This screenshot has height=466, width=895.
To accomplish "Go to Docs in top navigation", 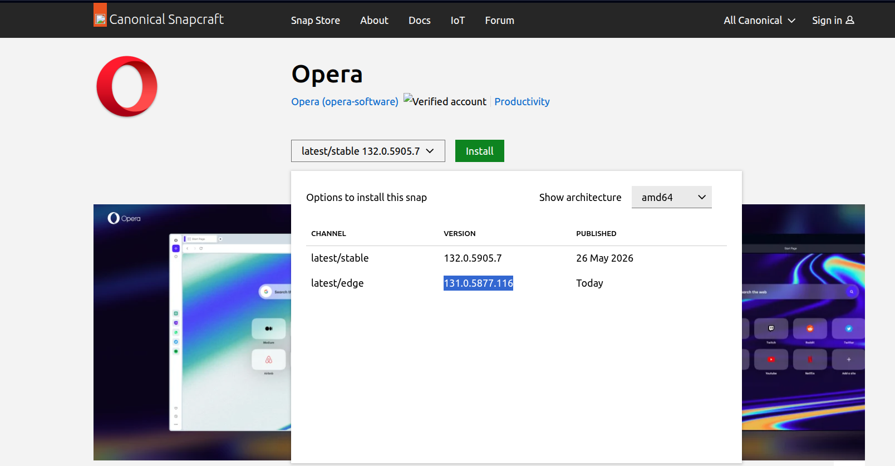I will coord(420,20).
